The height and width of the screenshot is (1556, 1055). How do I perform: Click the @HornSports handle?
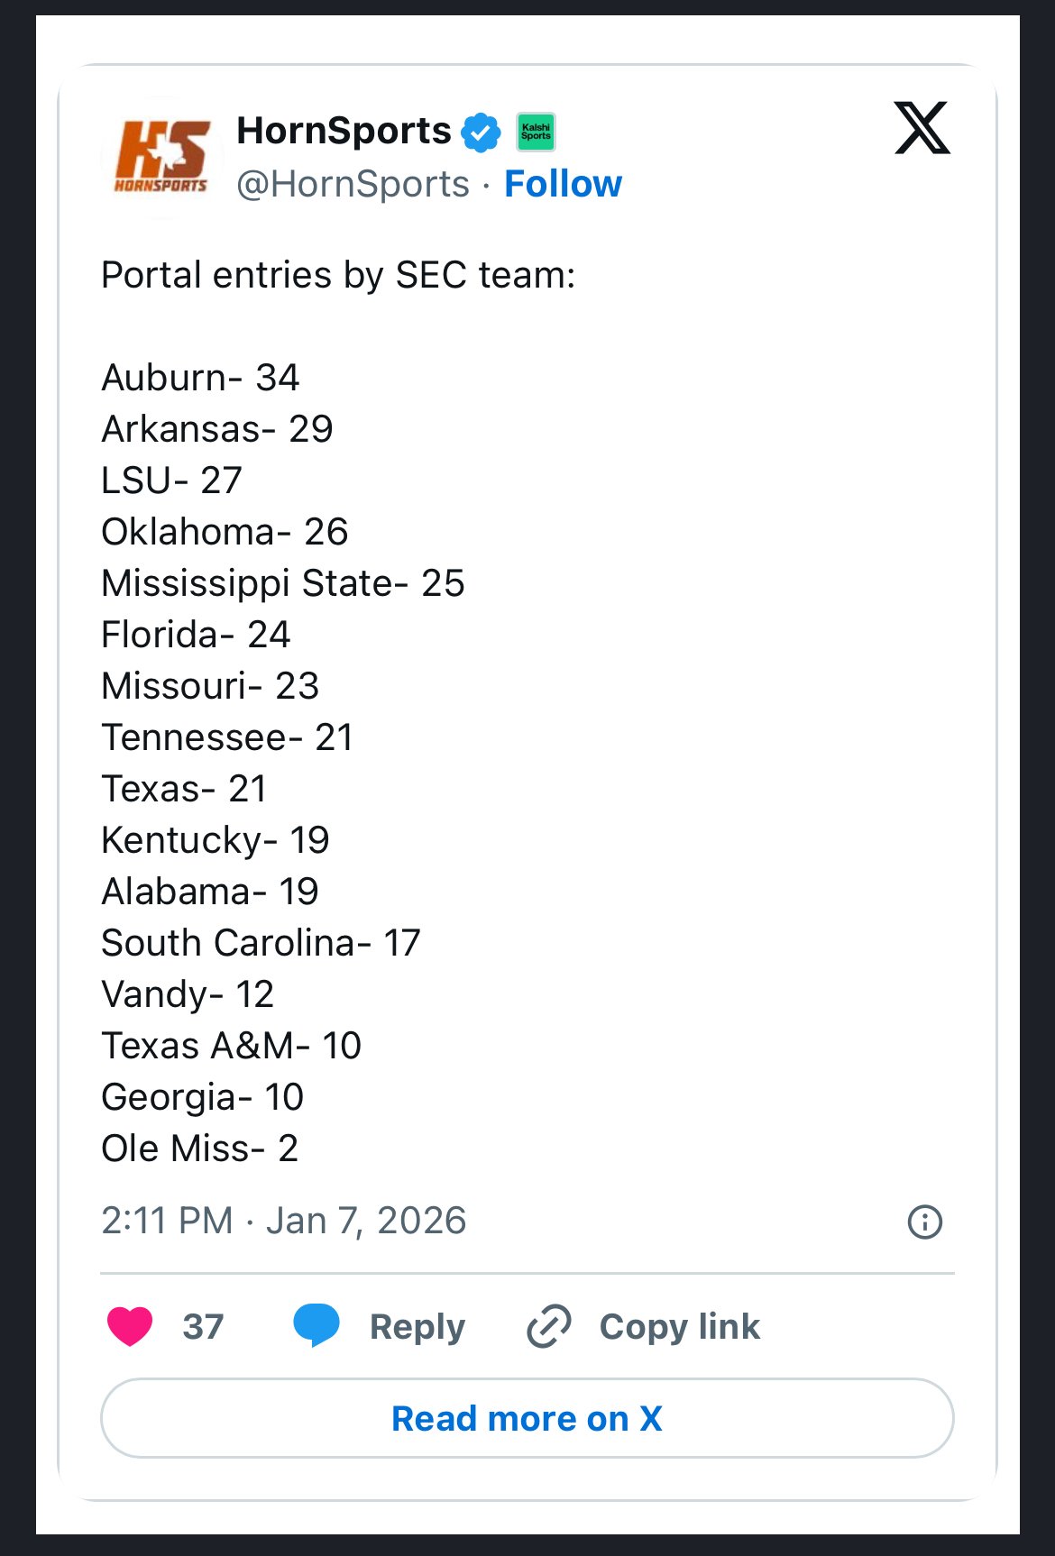(353, 184)
